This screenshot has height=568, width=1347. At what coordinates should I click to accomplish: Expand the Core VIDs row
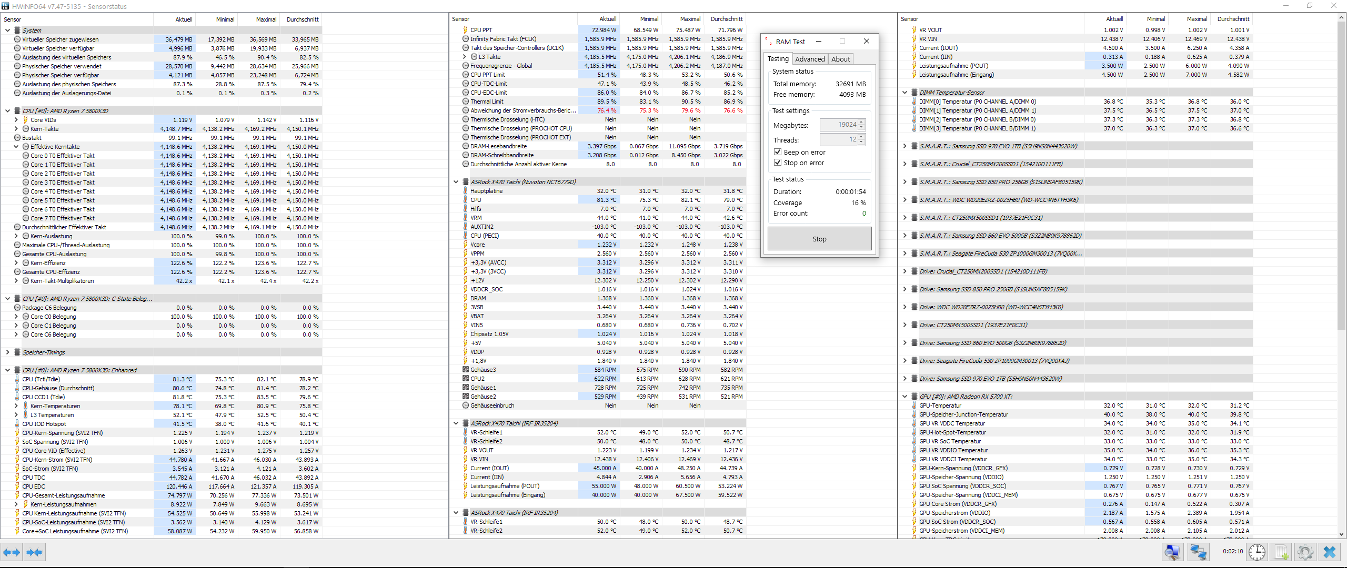[16, 119]
